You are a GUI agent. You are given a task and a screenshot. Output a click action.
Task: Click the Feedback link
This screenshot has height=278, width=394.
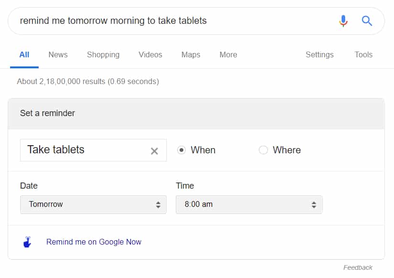click(x=358, y=267)
